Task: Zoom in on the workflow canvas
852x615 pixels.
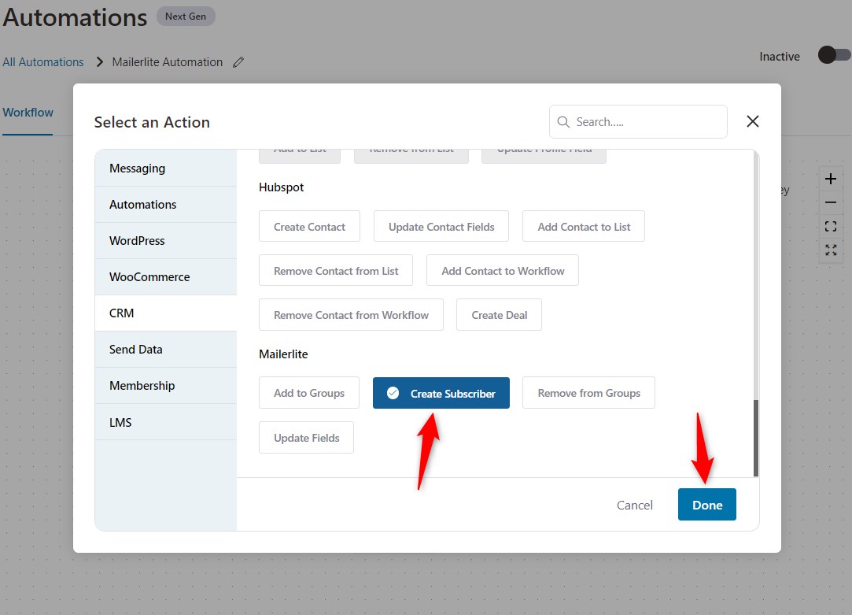Action: (x=830, y=179)
